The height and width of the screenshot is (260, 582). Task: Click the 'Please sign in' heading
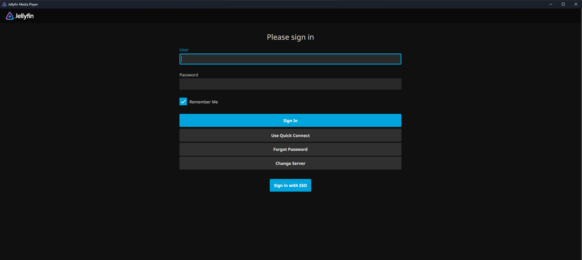(290, 37)
